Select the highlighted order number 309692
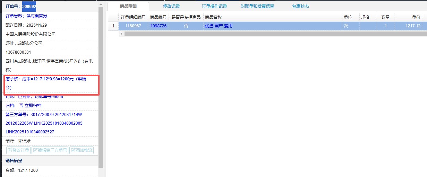Image resolution: width=427 pixels, height=177 pixels. pyautogui.click(x=29, y=6)
